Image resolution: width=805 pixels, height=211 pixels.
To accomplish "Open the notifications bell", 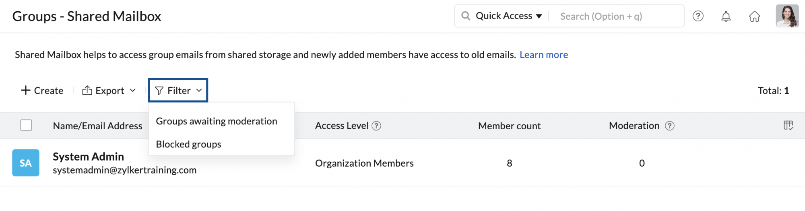I will [x=726, y=16].
